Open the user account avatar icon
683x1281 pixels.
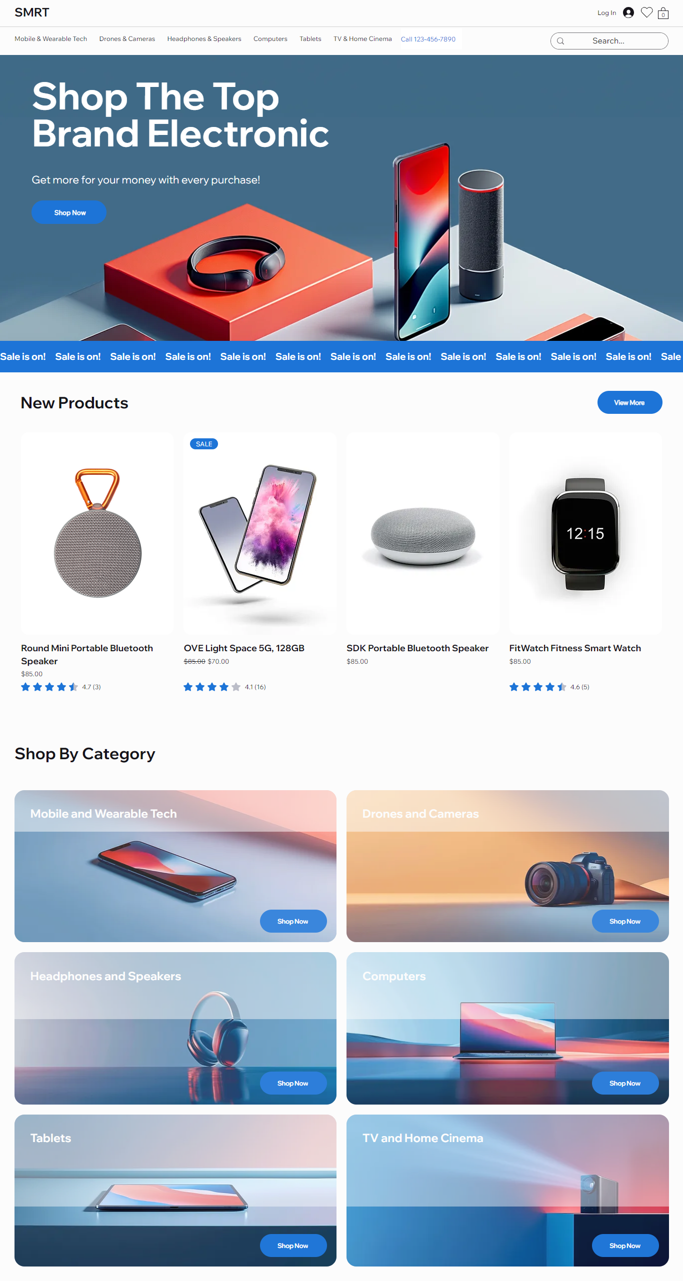tap(628, 12)
